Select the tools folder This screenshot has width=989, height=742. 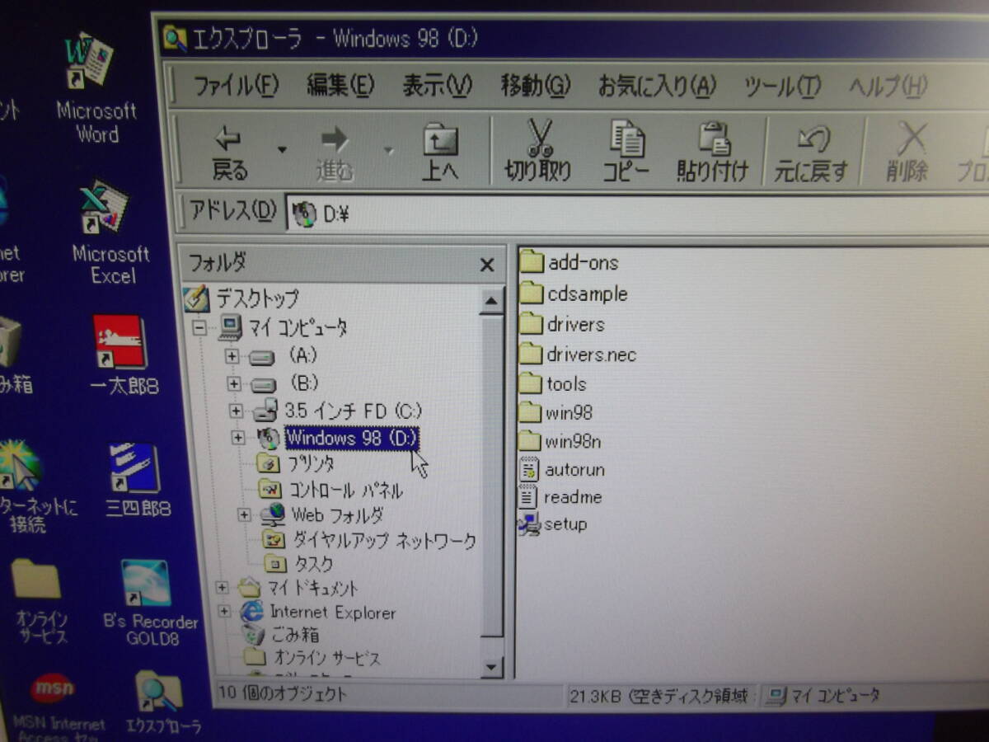click(553, 383)
